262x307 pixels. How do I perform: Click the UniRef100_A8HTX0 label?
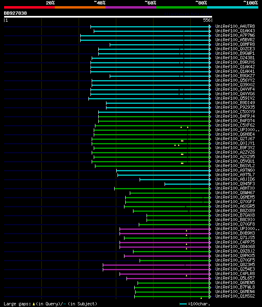tap(235, 188)
